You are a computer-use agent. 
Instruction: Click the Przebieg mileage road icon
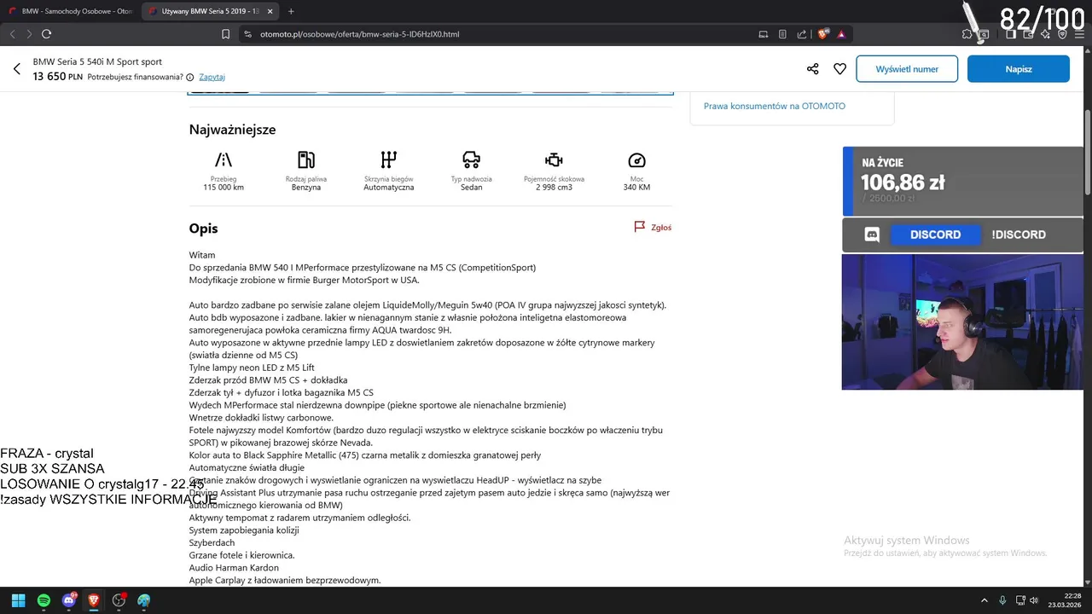pos(224,159)
